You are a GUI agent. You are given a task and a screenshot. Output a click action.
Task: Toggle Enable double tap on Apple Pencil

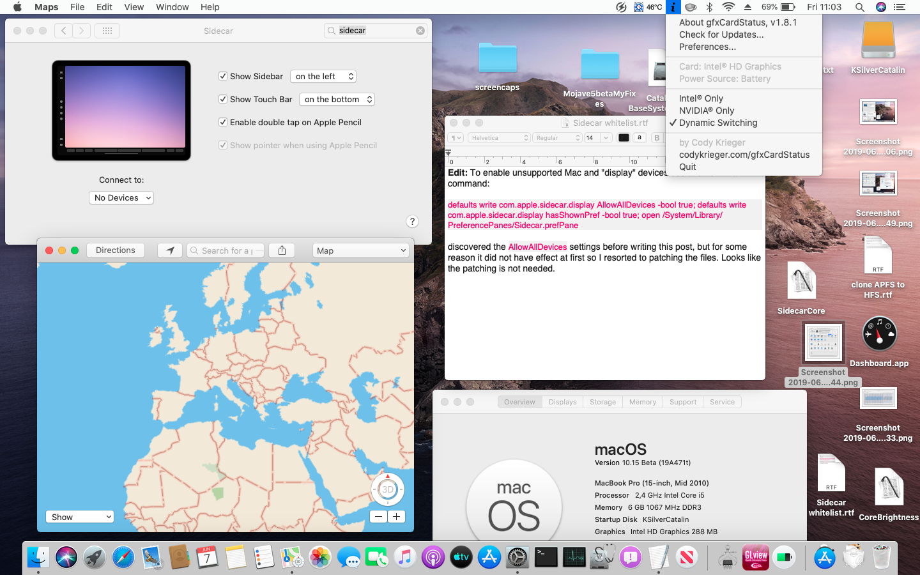[x=223, y=122]
